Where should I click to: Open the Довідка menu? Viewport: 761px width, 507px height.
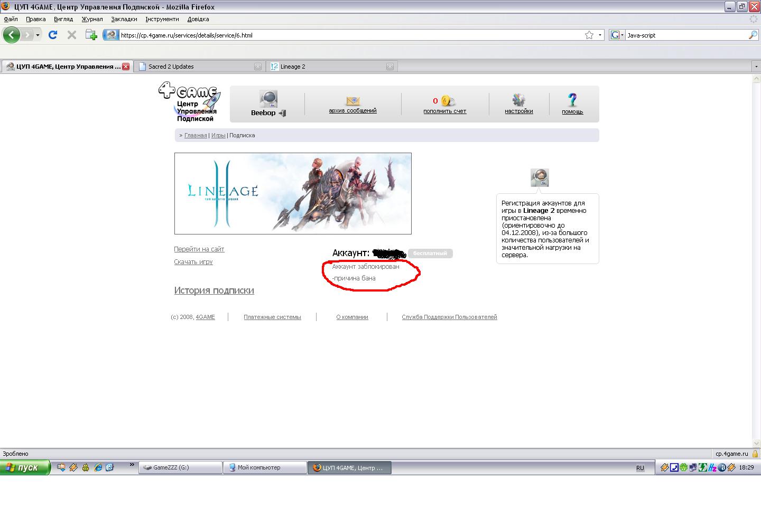(x=198, y=19)
